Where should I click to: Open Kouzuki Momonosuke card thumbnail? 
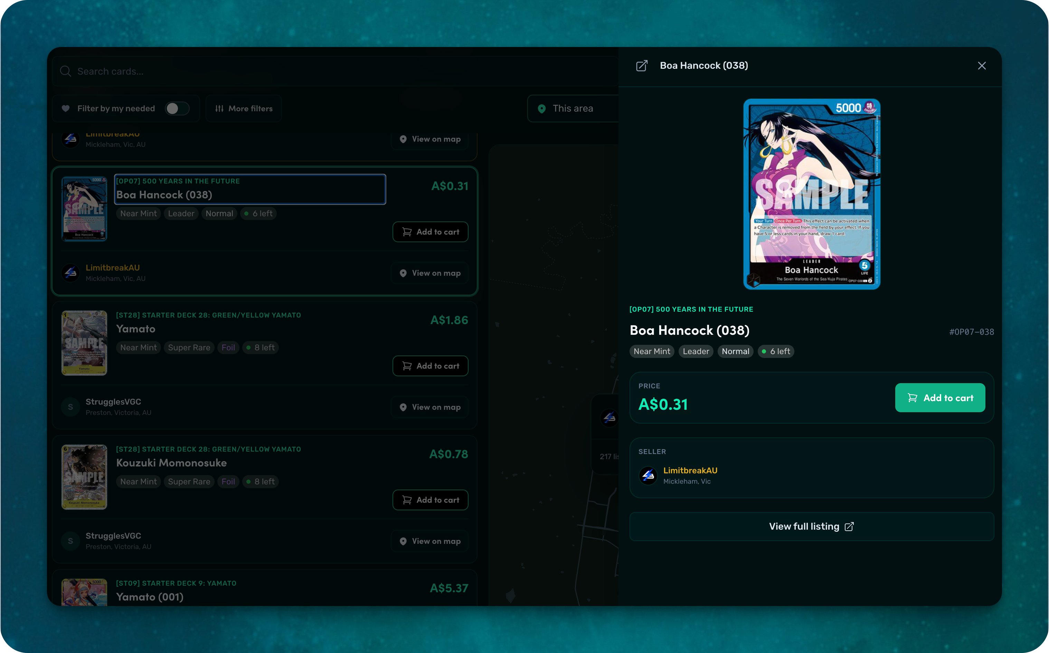pyautogui.click(x=84, y=477)
